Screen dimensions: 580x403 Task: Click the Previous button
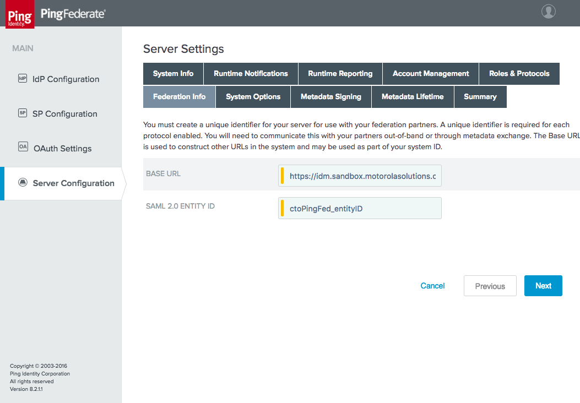[x=490, y=286]
